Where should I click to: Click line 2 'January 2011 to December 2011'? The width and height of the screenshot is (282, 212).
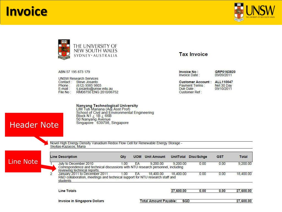click(83, 174)
